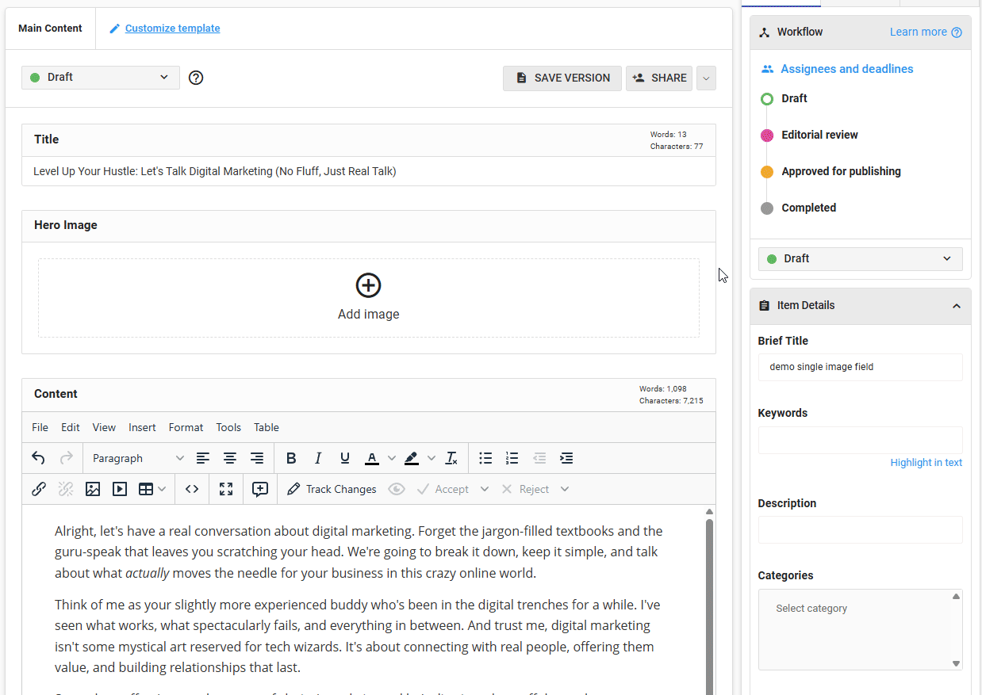Clear formatting with the Tx icon
The image size is (982, 695).
[451, 458]
